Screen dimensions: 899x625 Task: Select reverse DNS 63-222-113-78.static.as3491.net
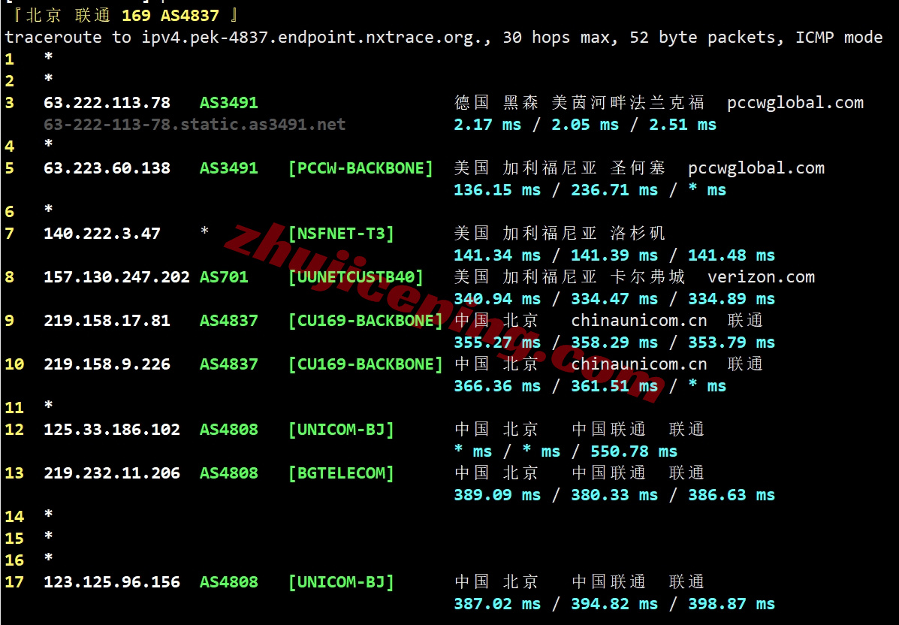pyautogui.click(x=195, y=125)
